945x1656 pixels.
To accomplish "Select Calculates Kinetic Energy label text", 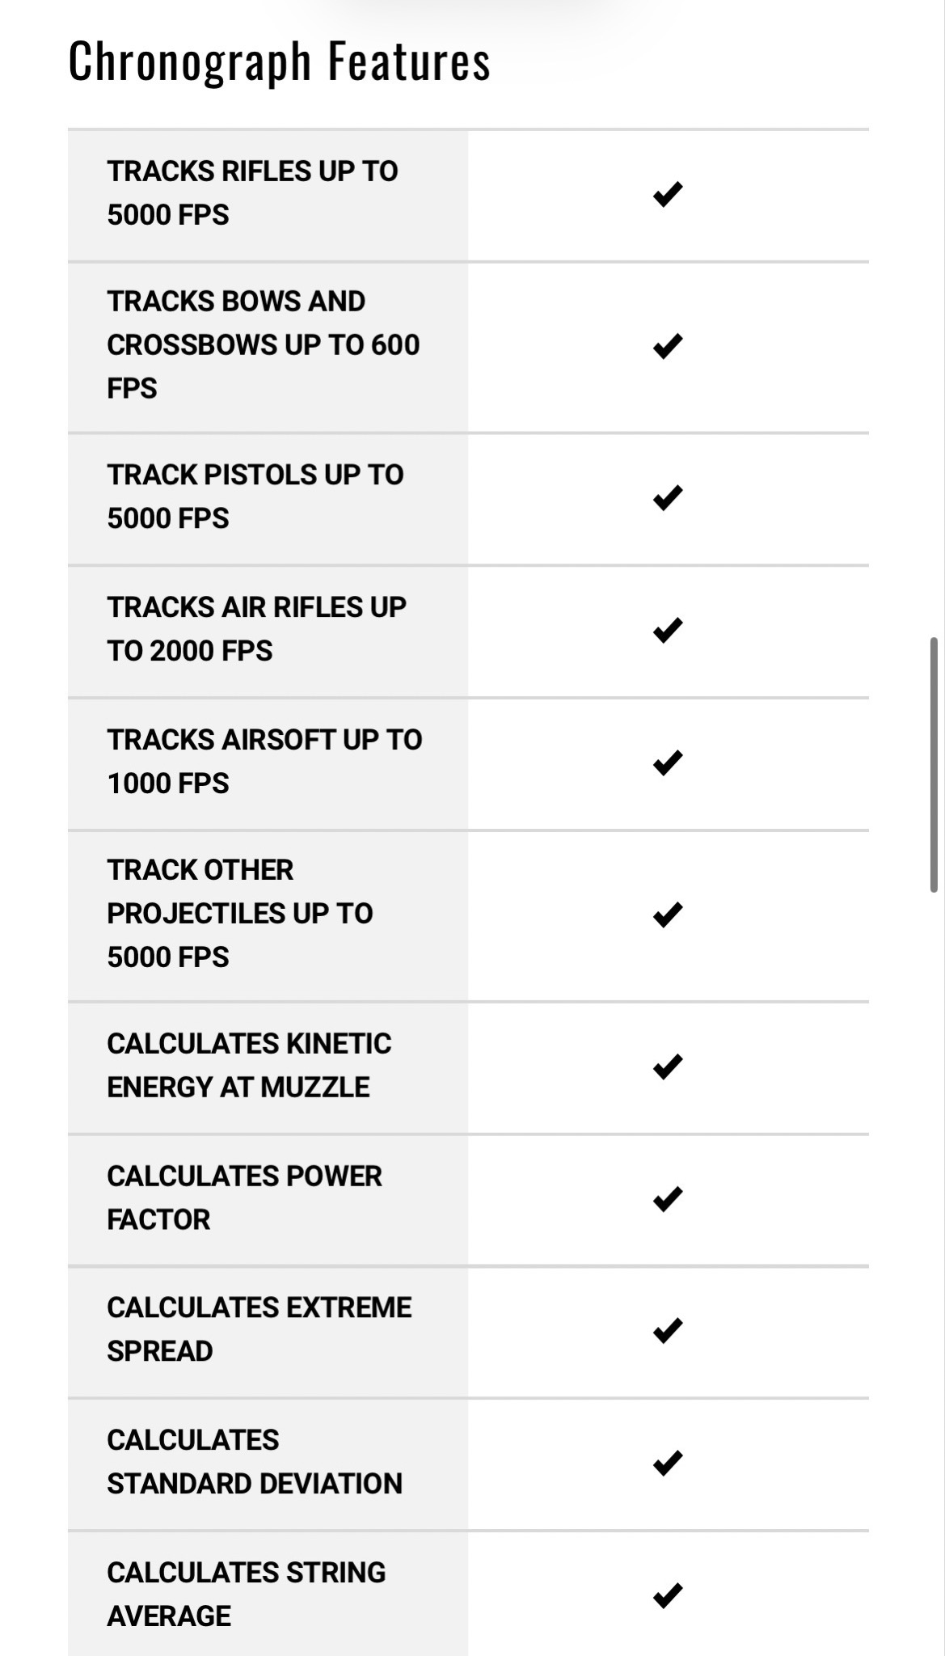I will [249, 1066].
